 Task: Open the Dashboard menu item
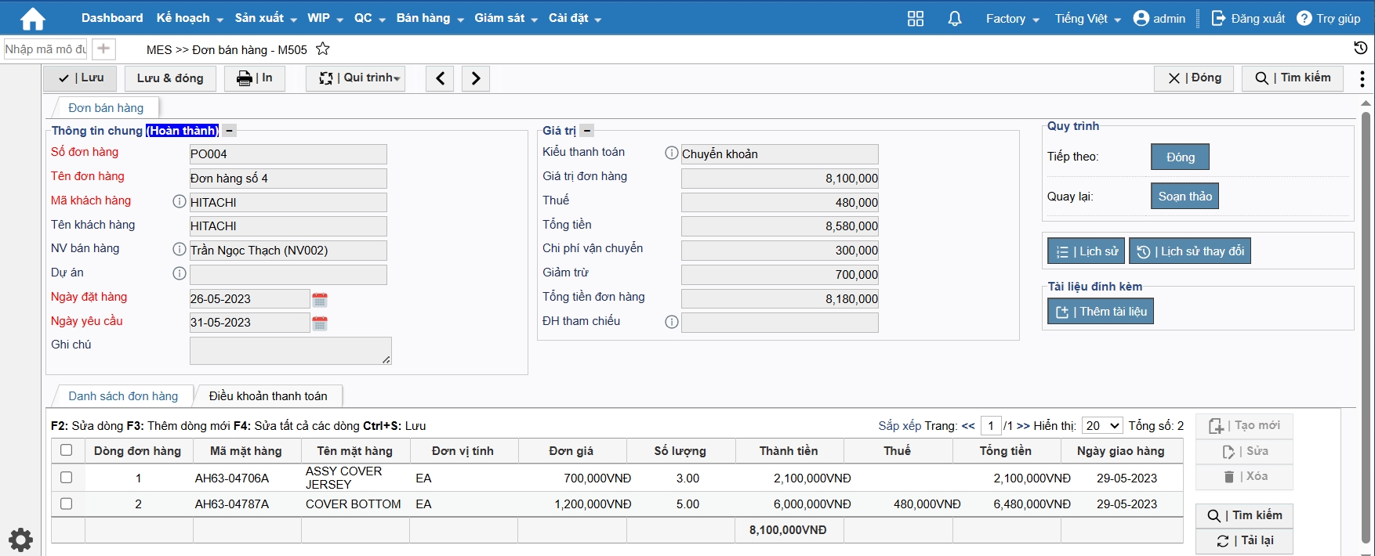(x=112, y=18)
